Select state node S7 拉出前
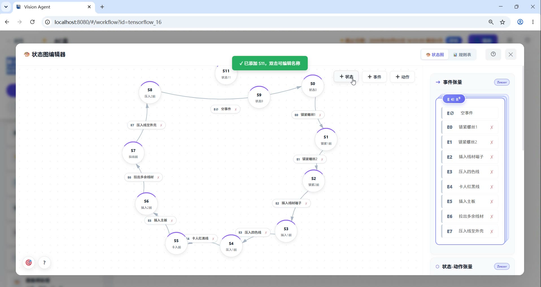541x287 pixels. [x=133, y=153]
